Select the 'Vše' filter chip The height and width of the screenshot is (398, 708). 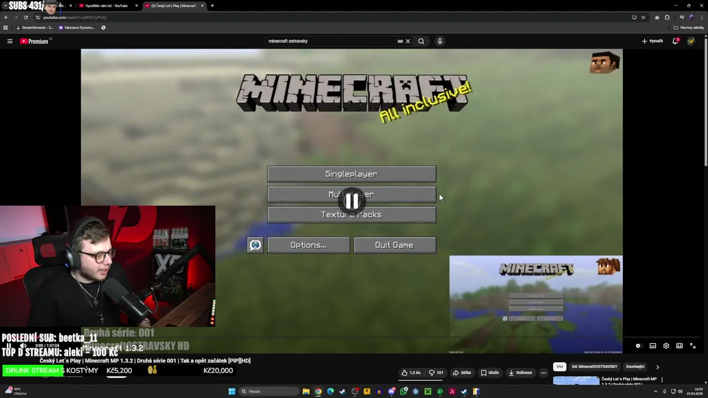(x=559, y=366)
